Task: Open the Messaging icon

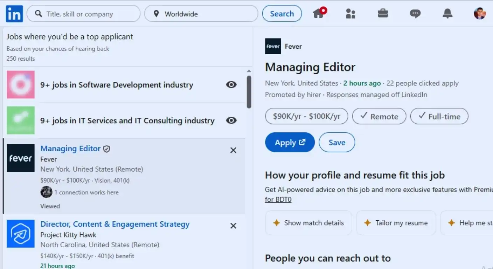Action: click(x=415, y=13)
